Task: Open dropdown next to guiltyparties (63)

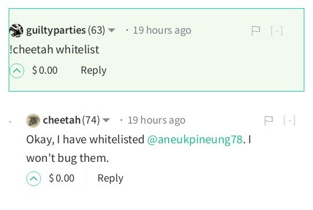Action: pyautogui.click(x=111, y=30)
